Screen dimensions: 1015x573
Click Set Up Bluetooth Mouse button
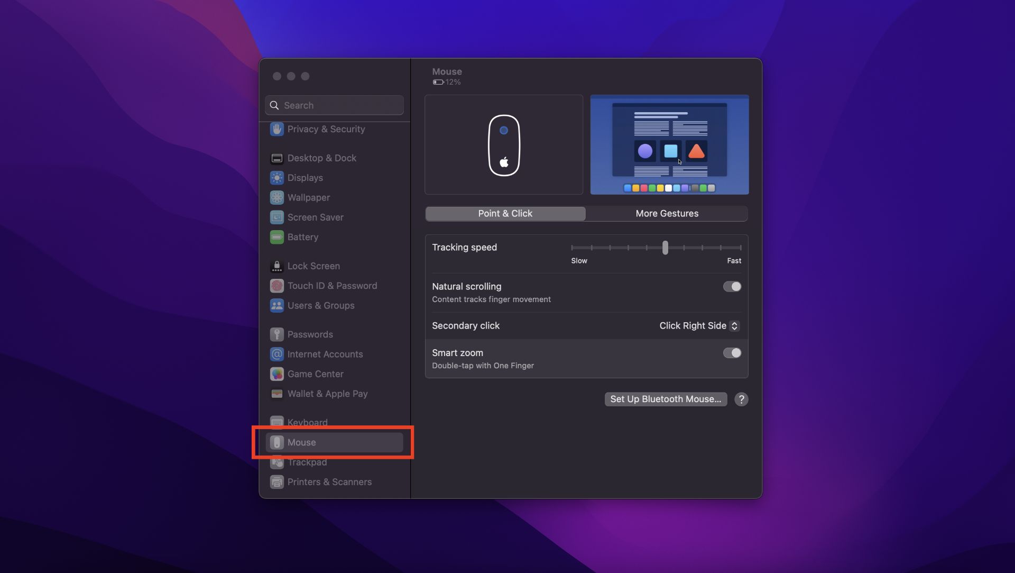tap(666, 399)
